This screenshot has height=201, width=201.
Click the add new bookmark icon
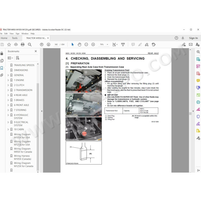pyautogui.click(x=18, y=58)
